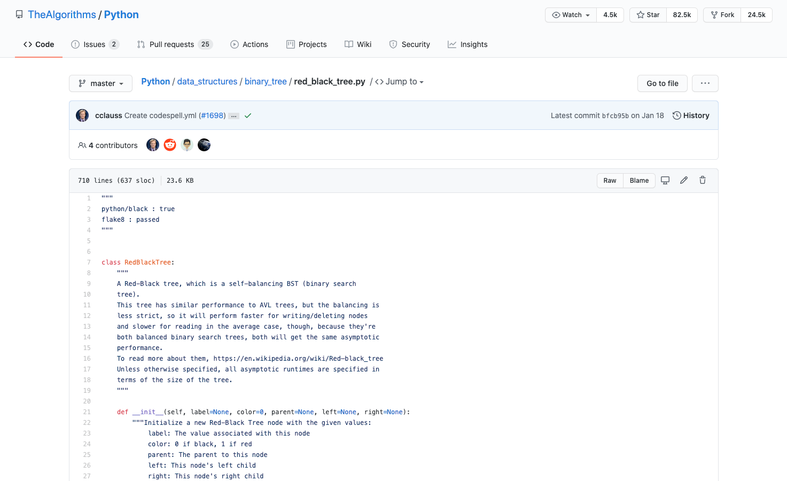Open the Blame view
Viewport: 787px width, 481px height.
tap(639, 181)
